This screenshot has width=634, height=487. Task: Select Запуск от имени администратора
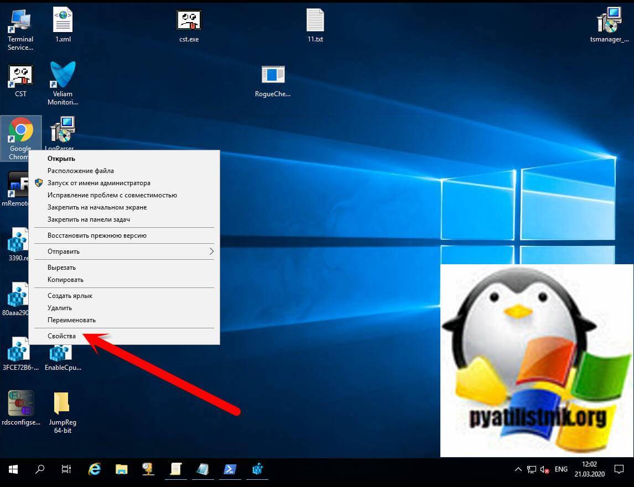98,183
